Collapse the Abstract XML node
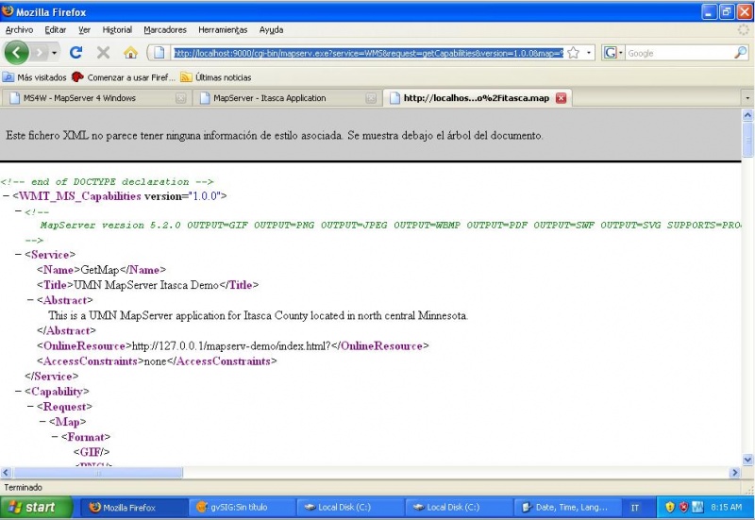755x520 pixels. click(x=30, y=300)
